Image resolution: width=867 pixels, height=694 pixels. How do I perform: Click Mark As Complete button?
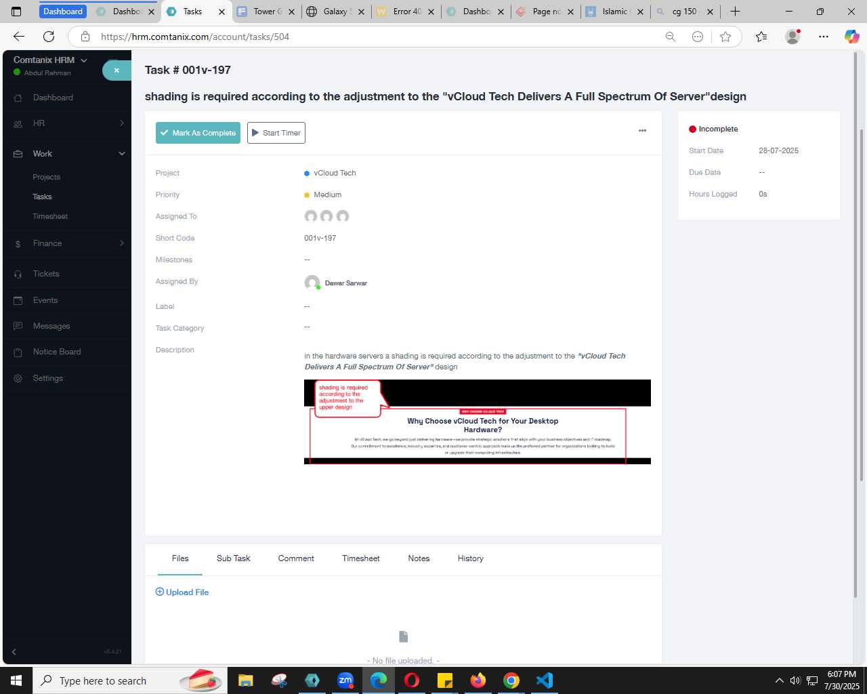point(198,133)
